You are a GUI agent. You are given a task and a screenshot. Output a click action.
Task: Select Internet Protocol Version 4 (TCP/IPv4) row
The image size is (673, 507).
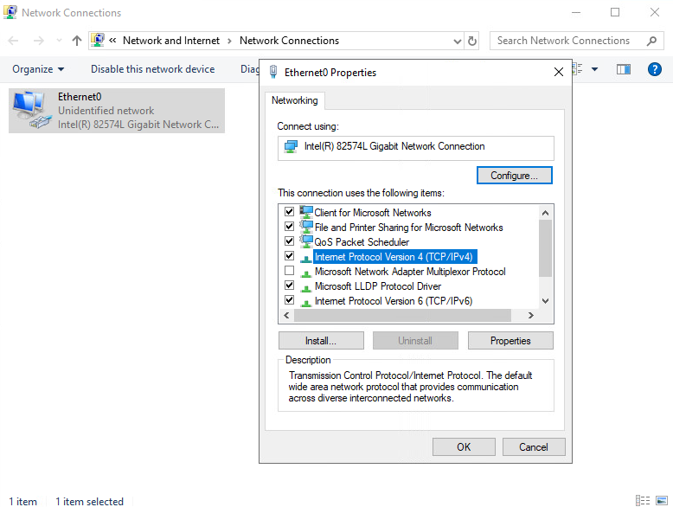click(394, 257)
